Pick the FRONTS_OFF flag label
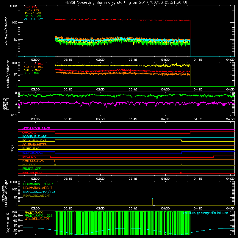 click(x=32, y=169)
